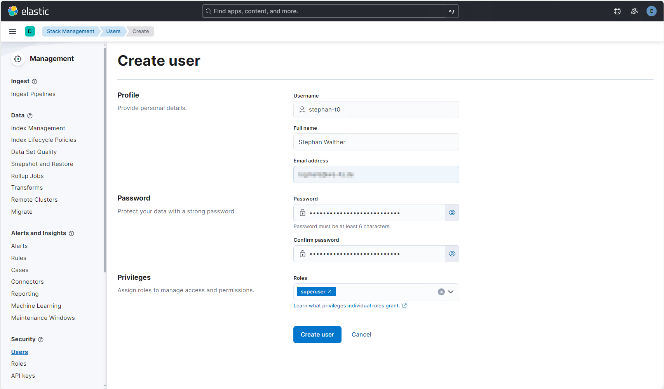Click the Create breadcrumb
664x389 pixels.
pos(141,31)
